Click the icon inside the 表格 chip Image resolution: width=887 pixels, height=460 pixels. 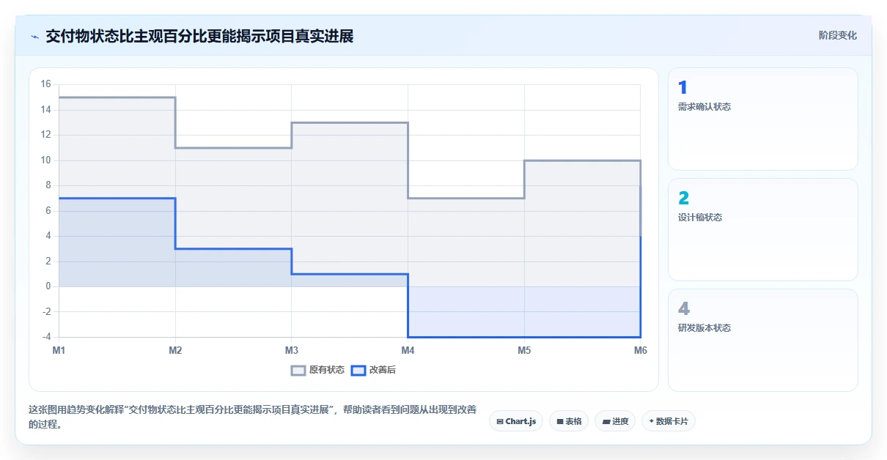[560, 422]
